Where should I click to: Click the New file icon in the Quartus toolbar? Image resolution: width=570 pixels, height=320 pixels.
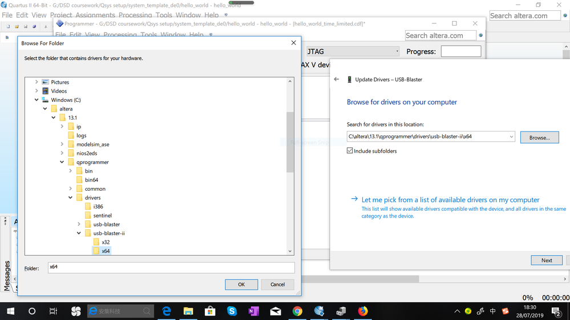8,27
